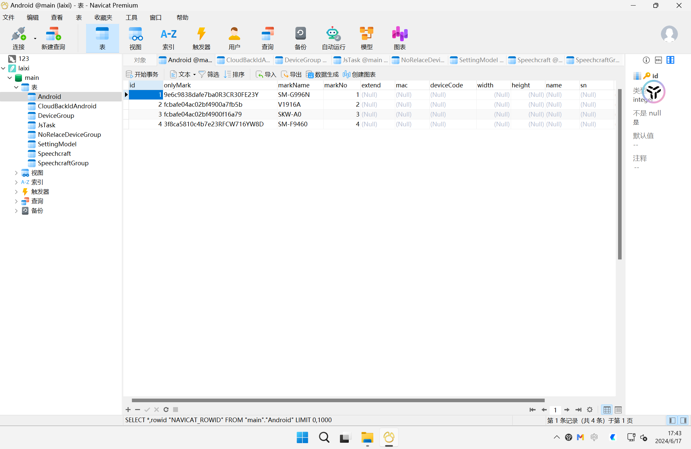691x449 pixels.
Task: Collapse the main database node
Action: [10, 78]
